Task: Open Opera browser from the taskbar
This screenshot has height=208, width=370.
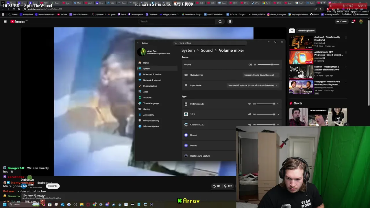Action: 88,205
